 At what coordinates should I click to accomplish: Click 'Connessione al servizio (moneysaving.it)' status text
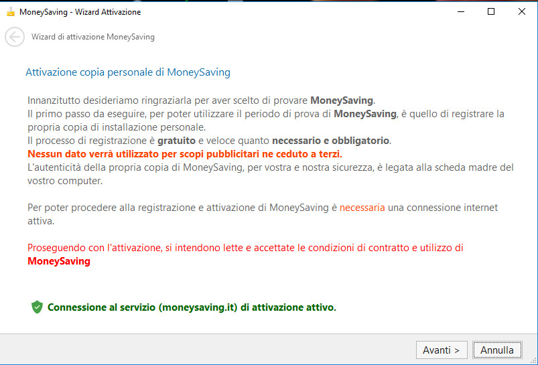tap(192, 307)
